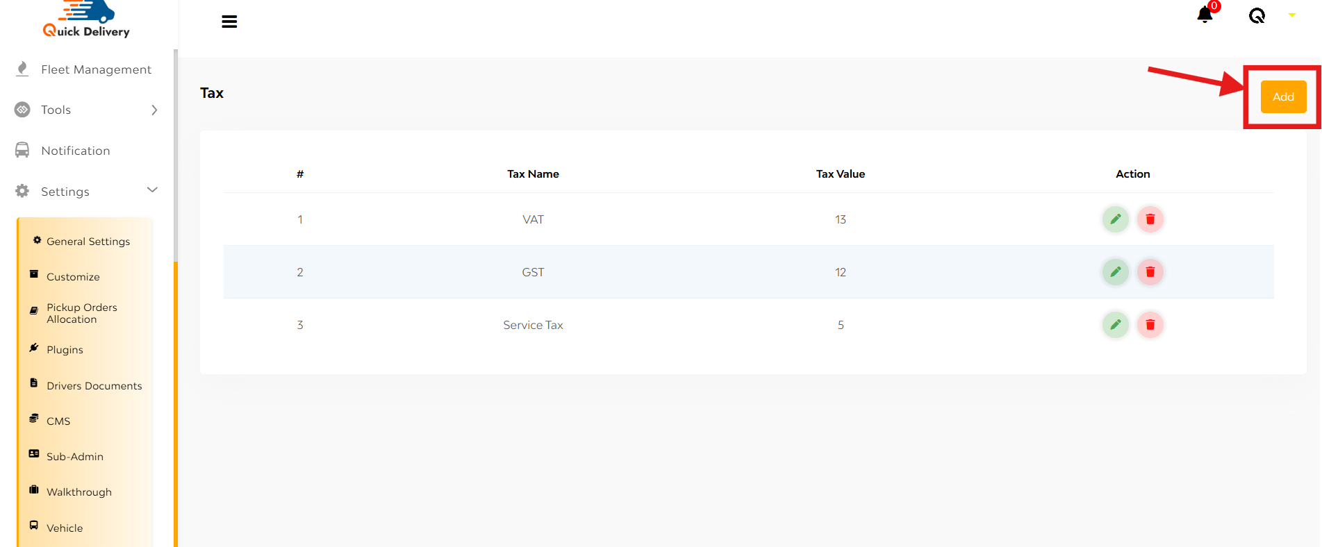The image size is (1322, 547).
Task: Click the Tax page heading
Action: coord(212,93)
